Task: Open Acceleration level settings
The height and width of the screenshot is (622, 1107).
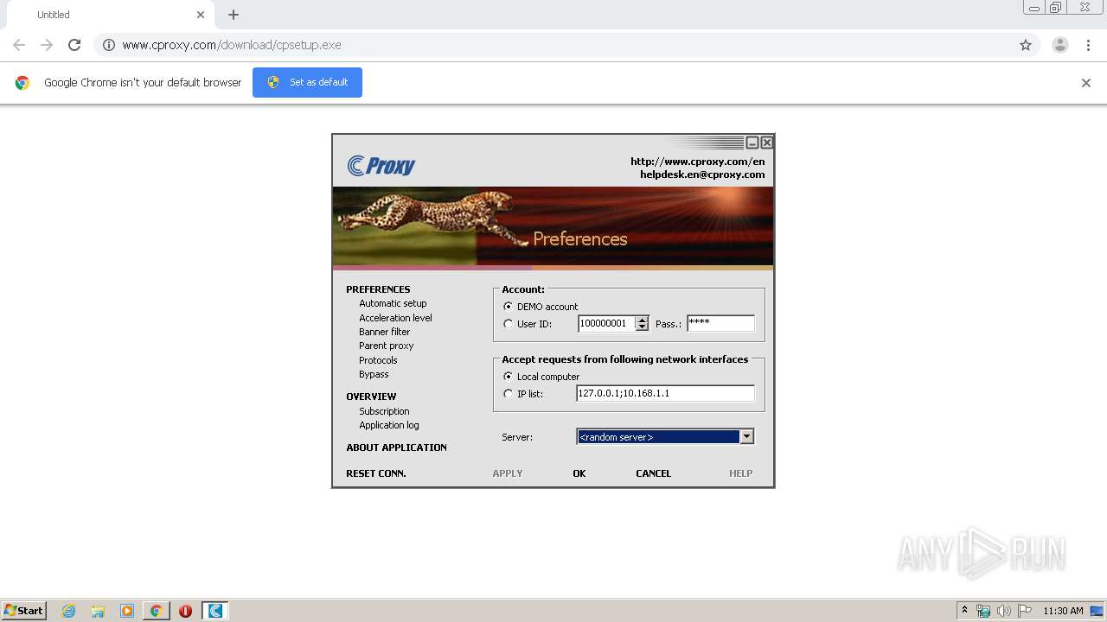Action: [x=395, y=318]
